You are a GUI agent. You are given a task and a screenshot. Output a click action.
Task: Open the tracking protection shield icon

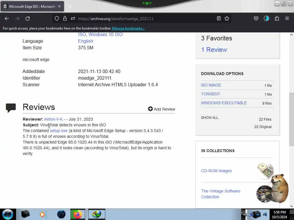57,18
